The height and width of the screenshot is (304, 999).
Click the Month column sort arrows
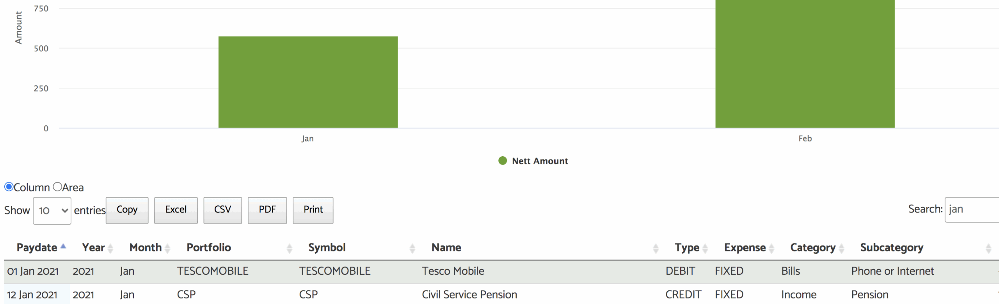point(167,248)
